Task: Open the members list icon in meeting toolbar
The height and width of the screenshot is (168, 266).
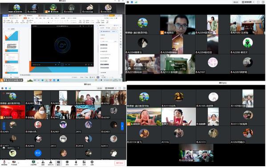Action: [51, 162]
